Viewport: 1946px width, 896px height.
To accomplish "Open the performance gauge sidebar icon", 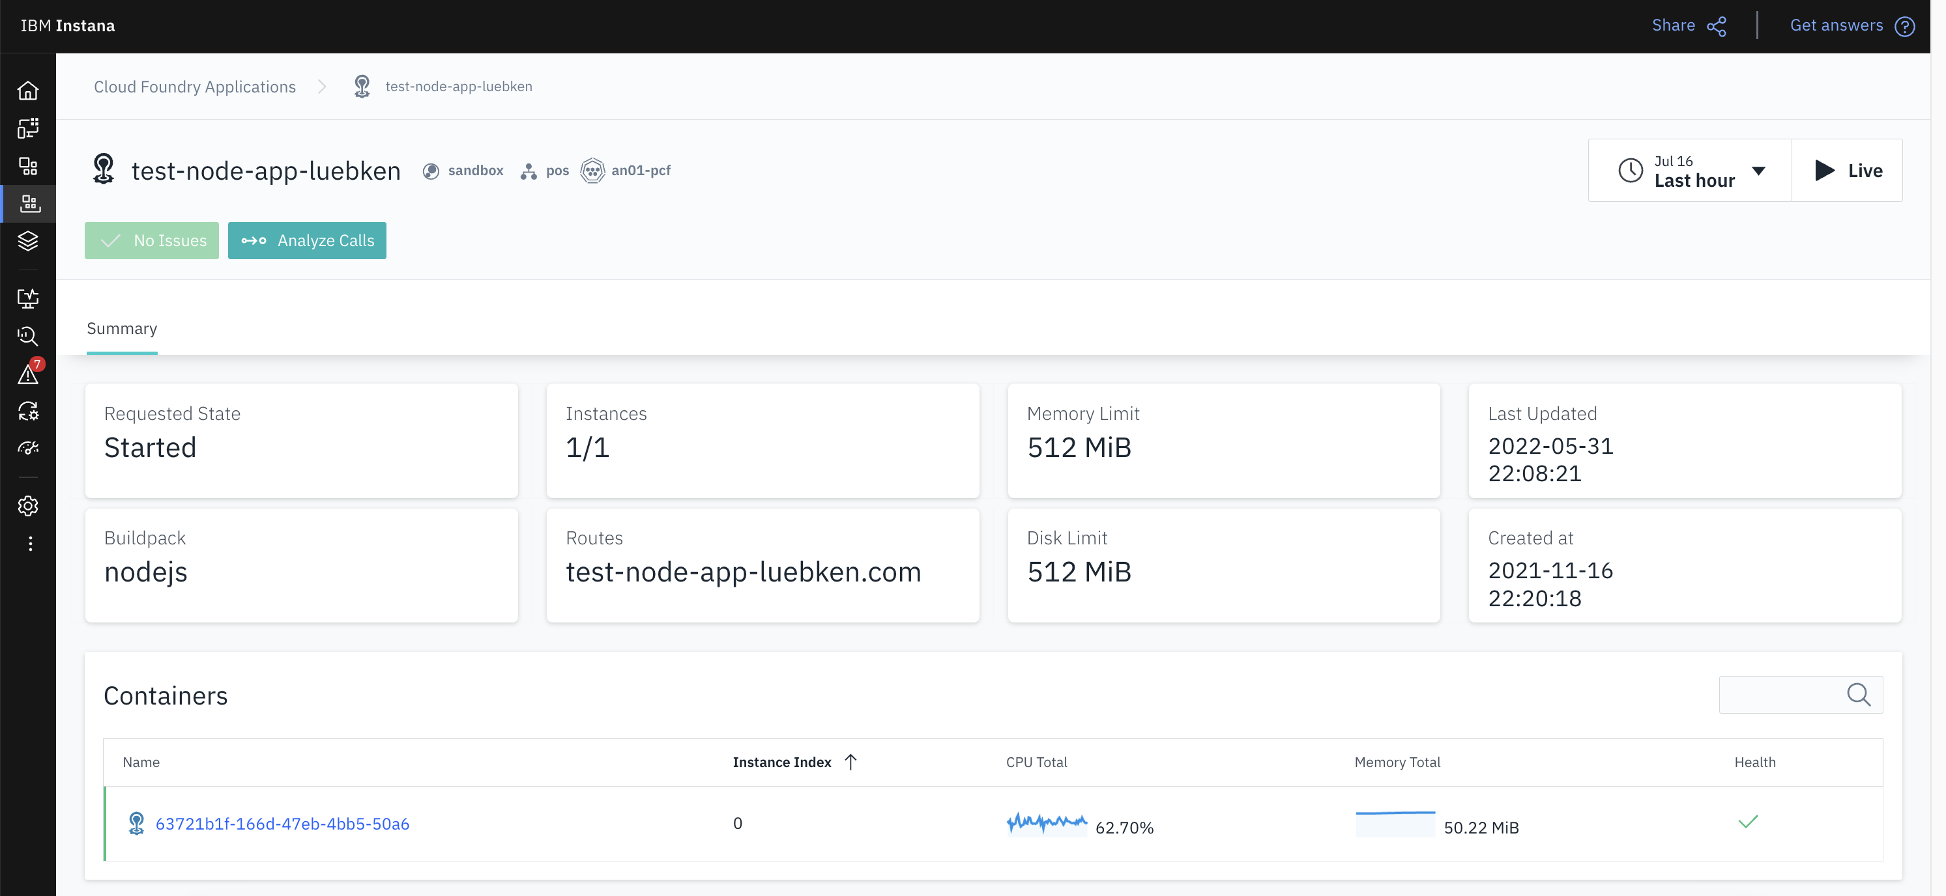I will pyautogui.click(x=28, y=449).
